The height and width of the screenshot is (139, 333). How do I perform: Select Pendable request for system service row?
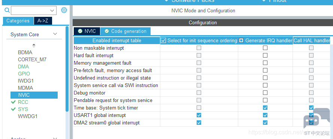point(202,100)
